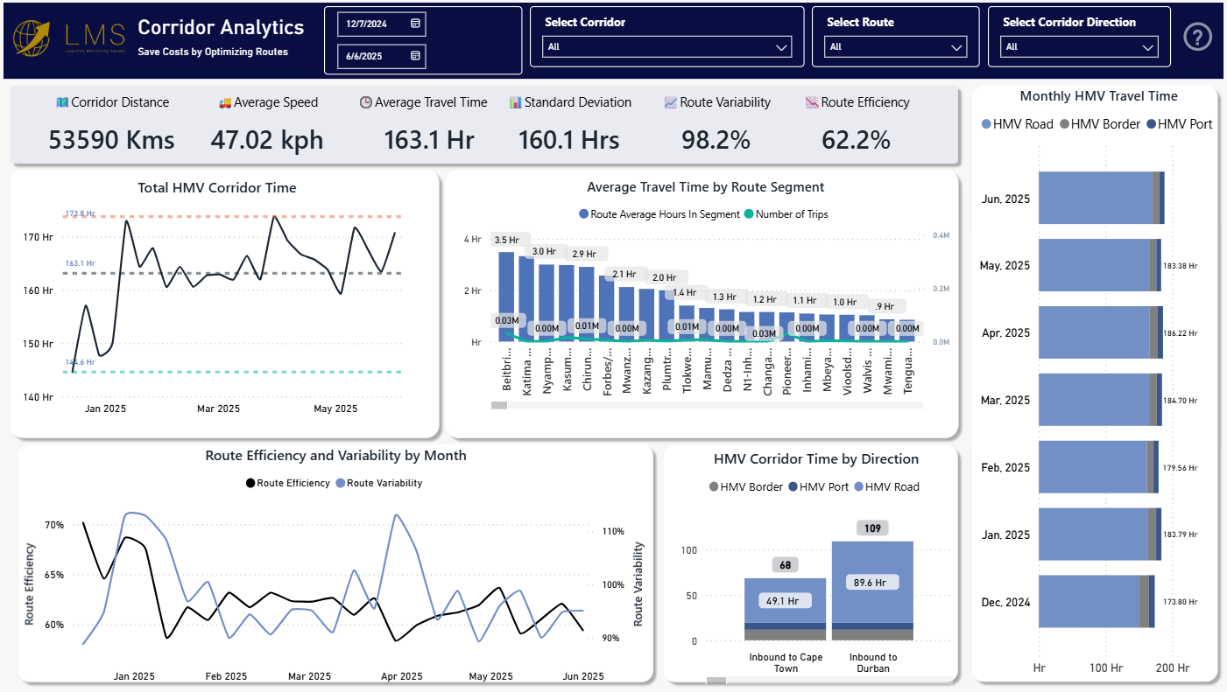
Task: Click the Average Speed truck icon
Action: click(x=225, y=102)
